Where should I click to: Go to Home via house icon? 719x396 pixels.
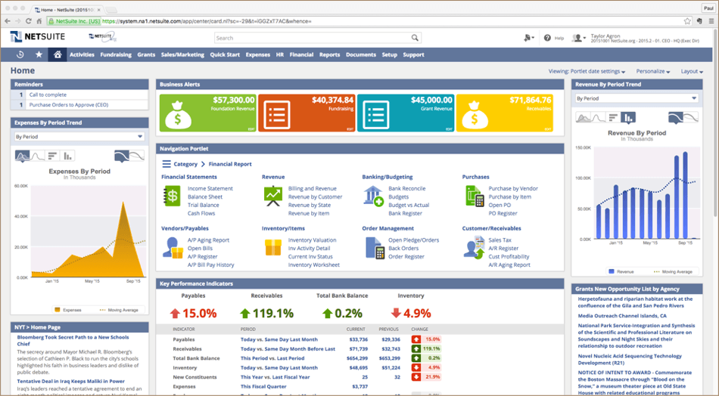pos(58,54)
